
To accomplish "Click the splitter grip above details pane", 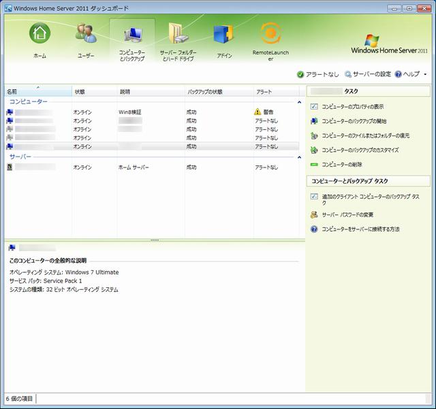I will coord(155,240).
